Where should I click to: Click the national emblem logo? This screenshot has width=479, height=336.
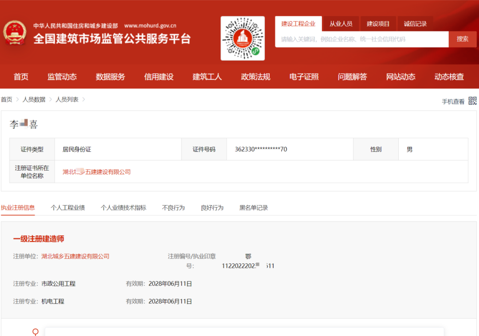15,33
